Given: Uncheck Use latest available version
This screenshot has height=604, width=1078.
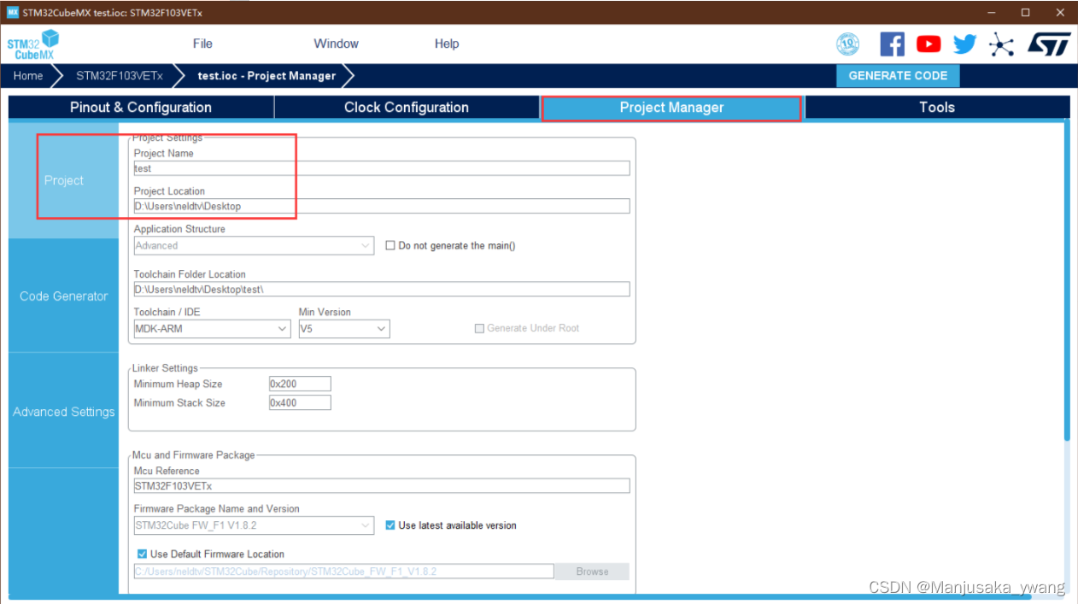Looking at the screenshot, I should coord(390,525).
